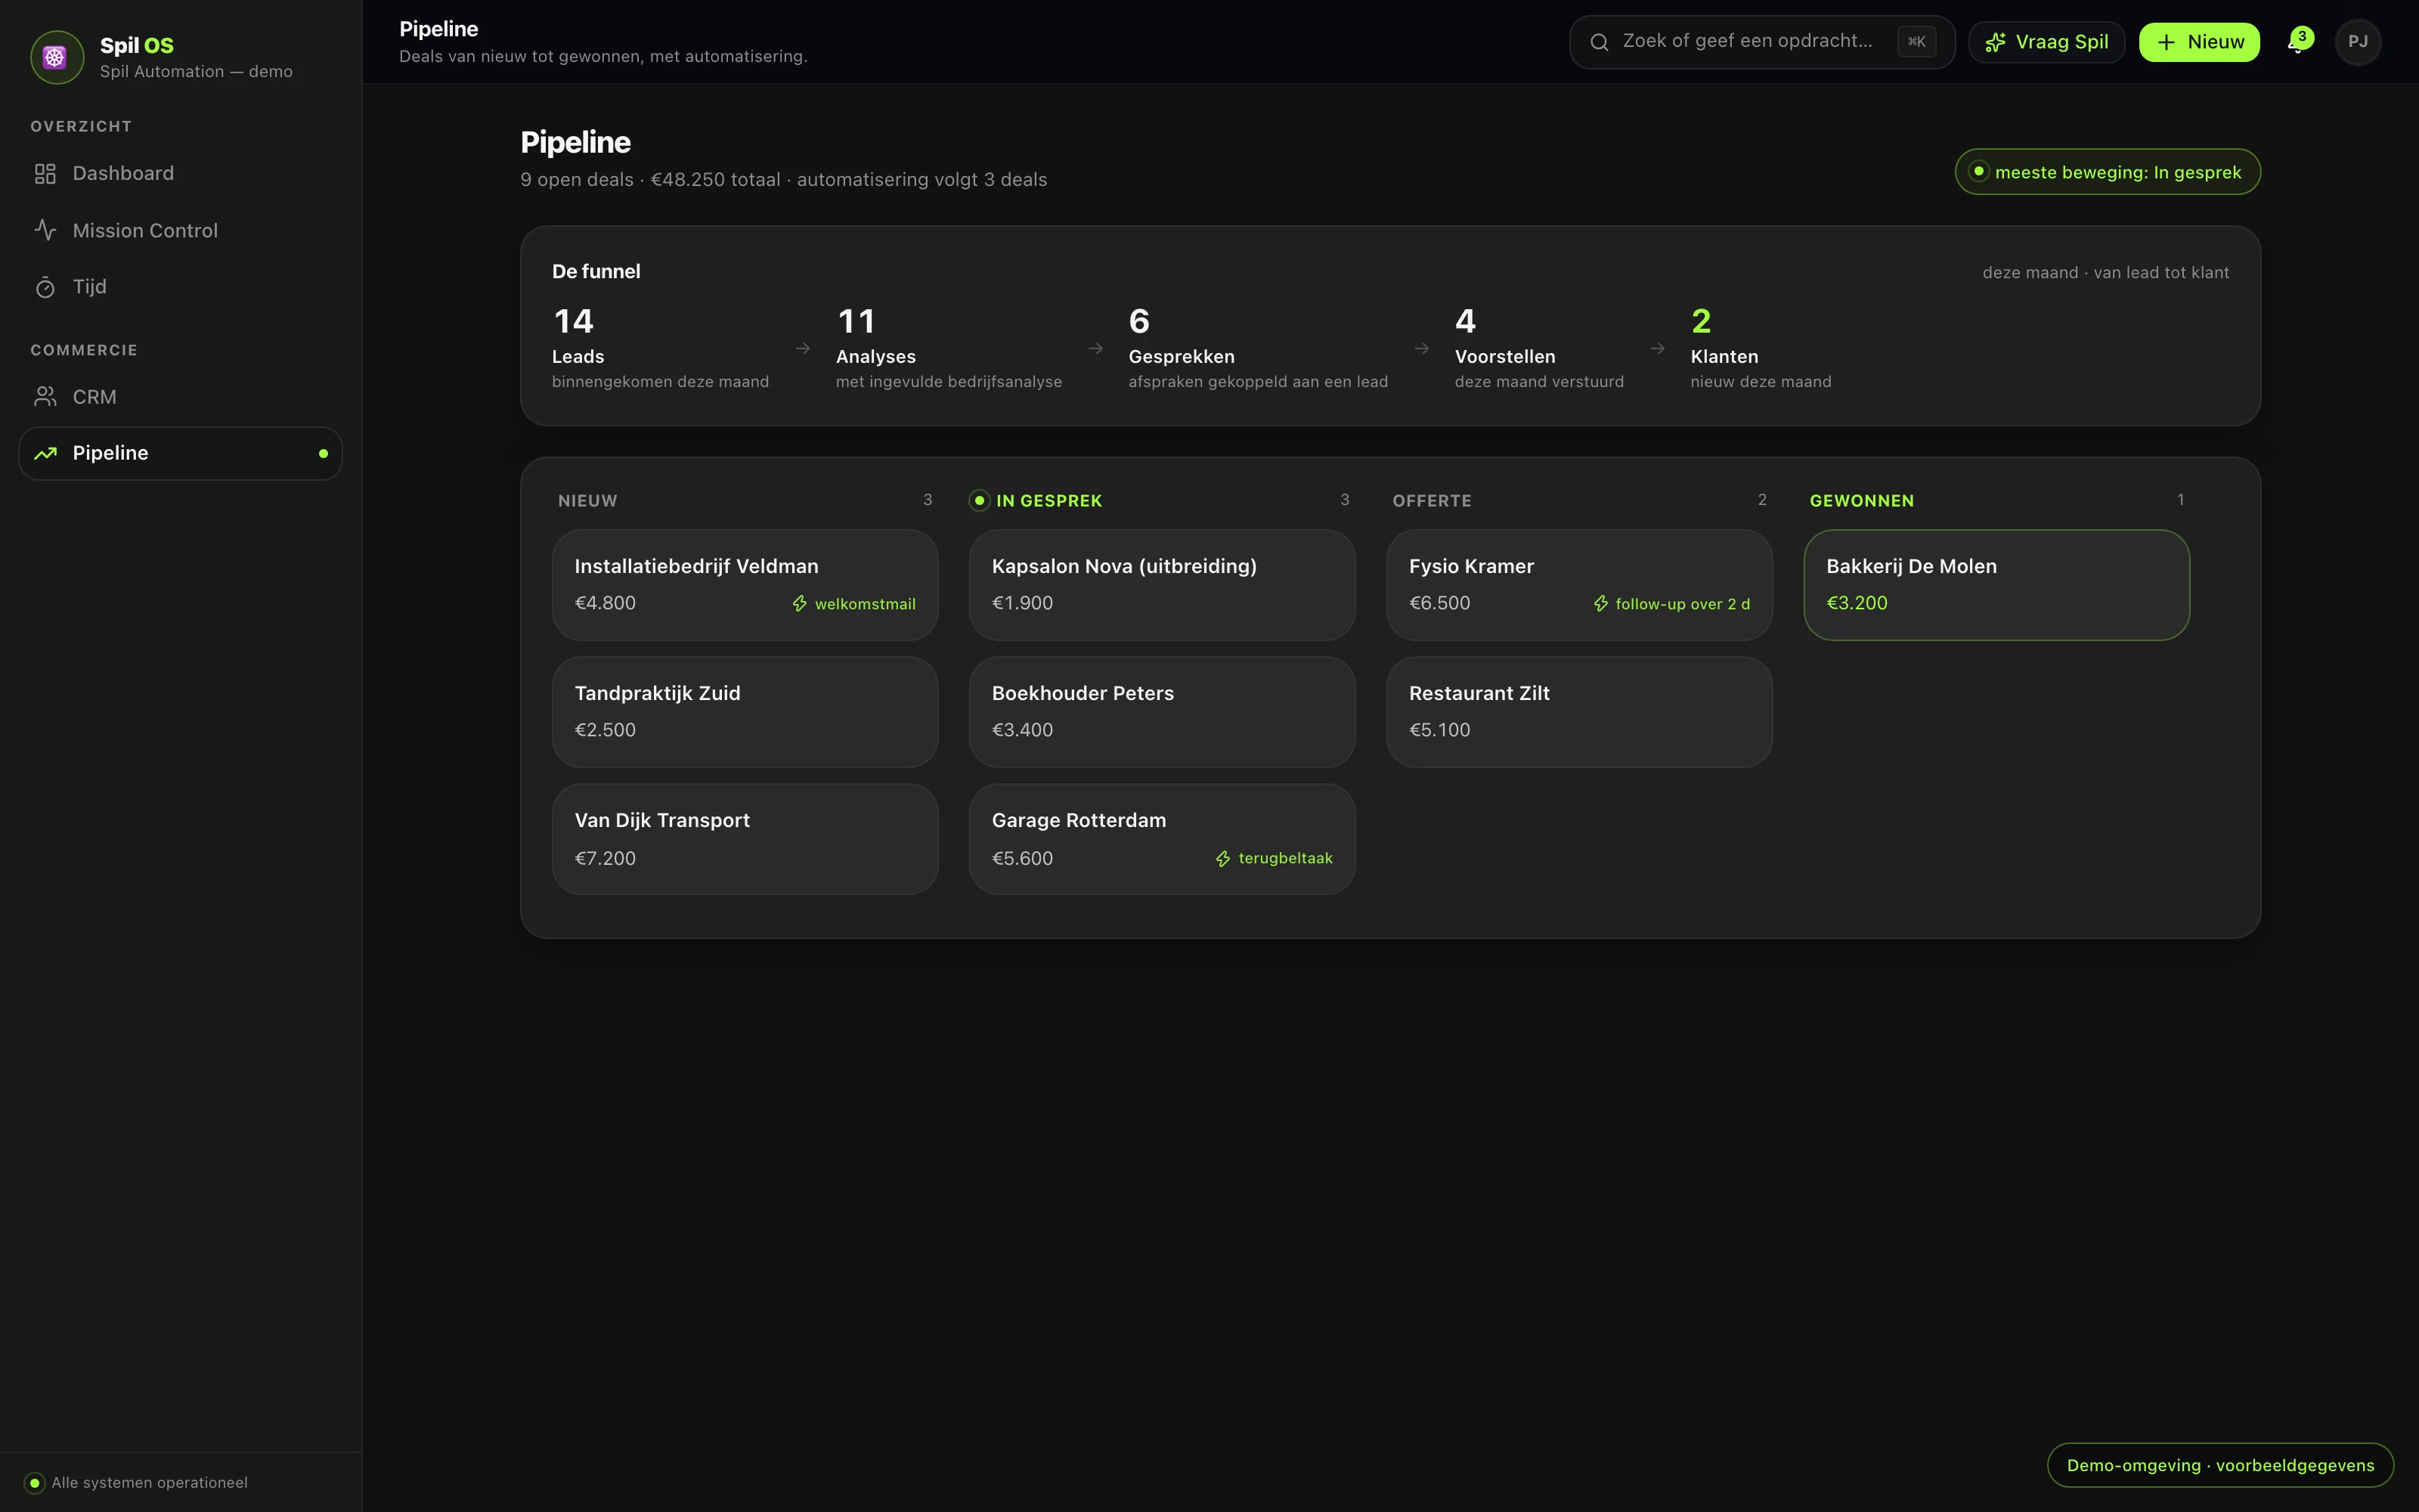Click the search magnifier icon
The height and width of the screenshot is (1512, 2419).
tap(1600, 42)
